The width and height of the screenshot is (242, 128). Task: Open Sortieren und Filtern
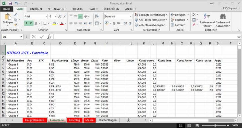(207, 20)
